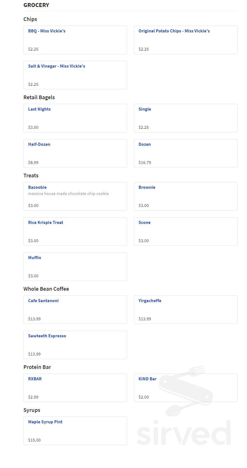
Task: Select the Single retail bagel
Action: (x=186, y=118)
